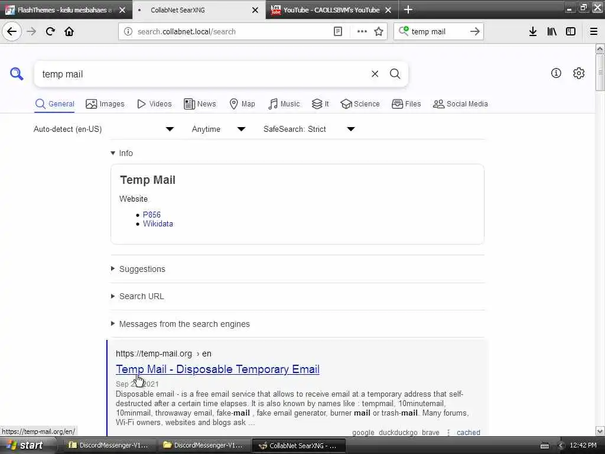Image resolution: width=605 pixels, height=454 pixels.
Task: Open the cached version link
Action: [x=469, y=432]
